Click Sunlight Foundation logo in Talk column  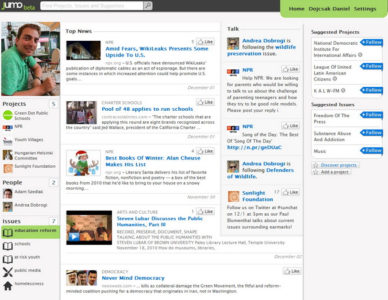pos(233,196)
